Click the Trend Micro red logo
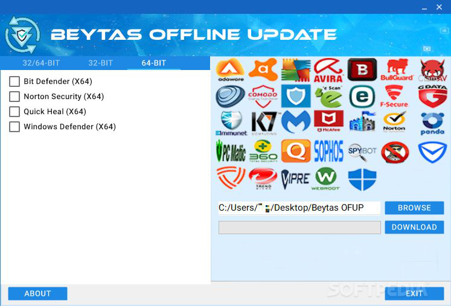 (263, 179)
